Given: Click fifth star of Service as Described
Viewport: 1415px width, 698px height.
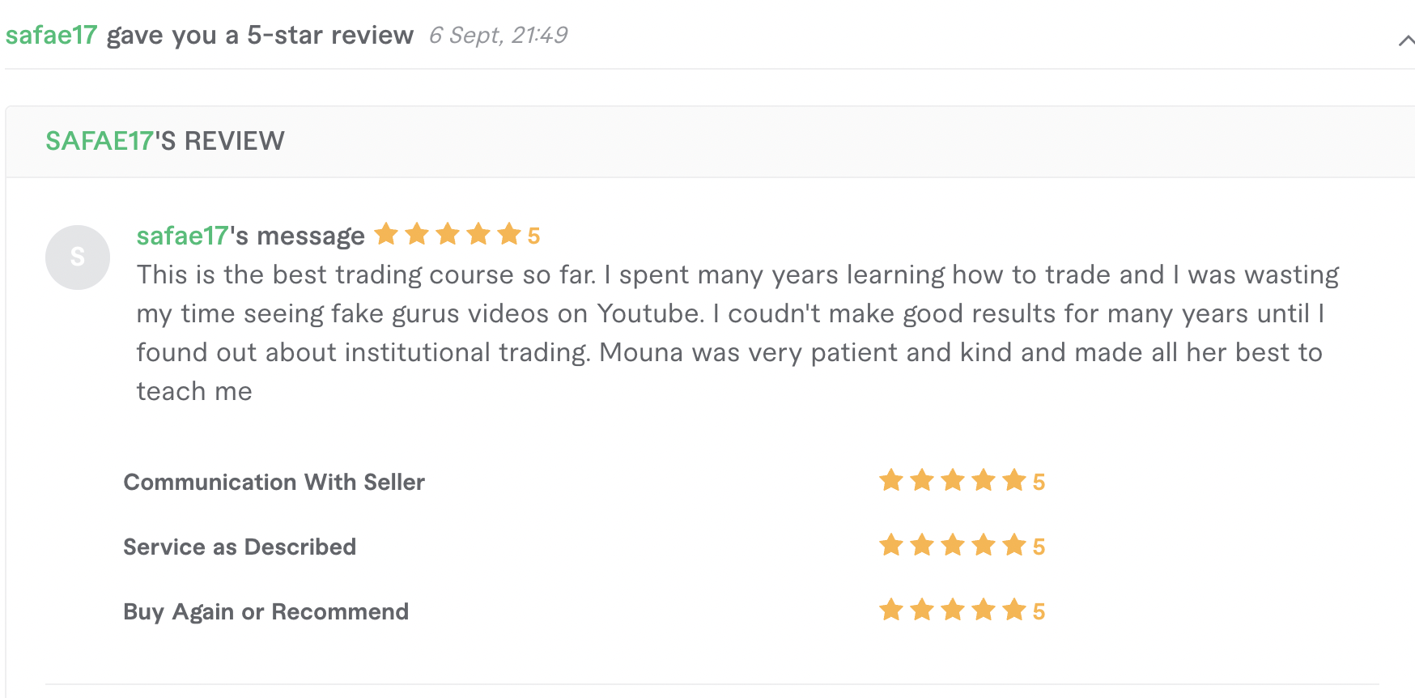Looking at the screenshot, I should (1014, 545).
